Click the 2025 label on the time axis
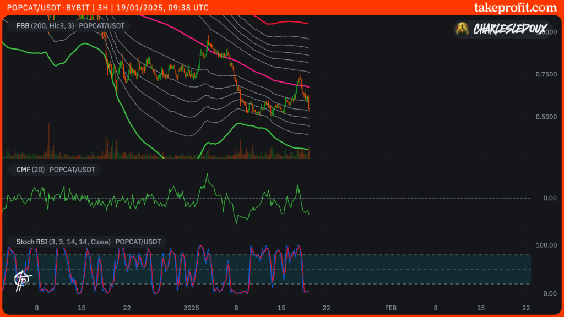The width and height of the screenshot is (564, 317). pos(191,308)
